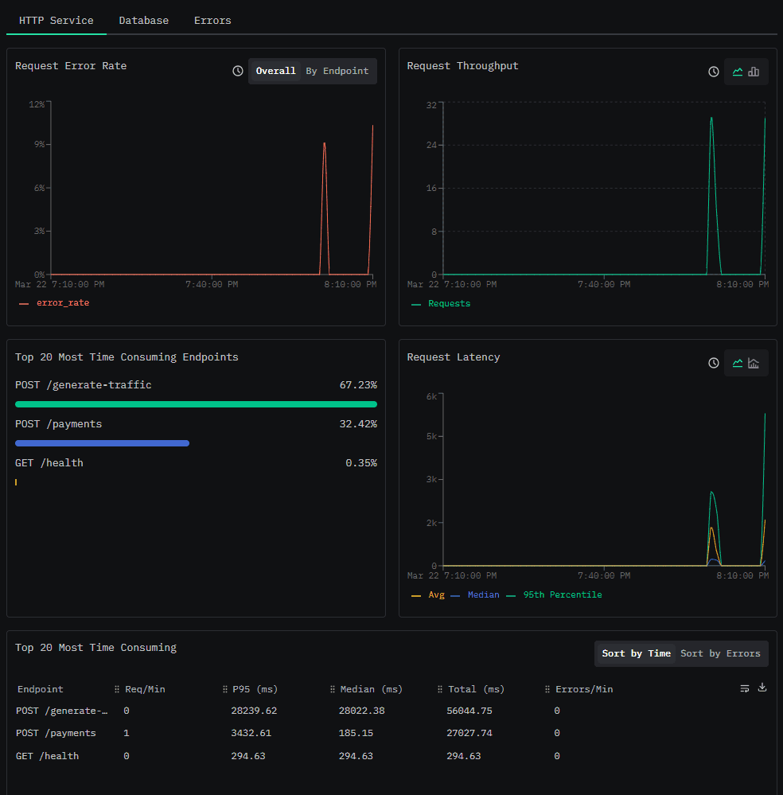This screenshot has width=783, height=795.
Task: Download the endpoints table data
Action: pos(762,688)
